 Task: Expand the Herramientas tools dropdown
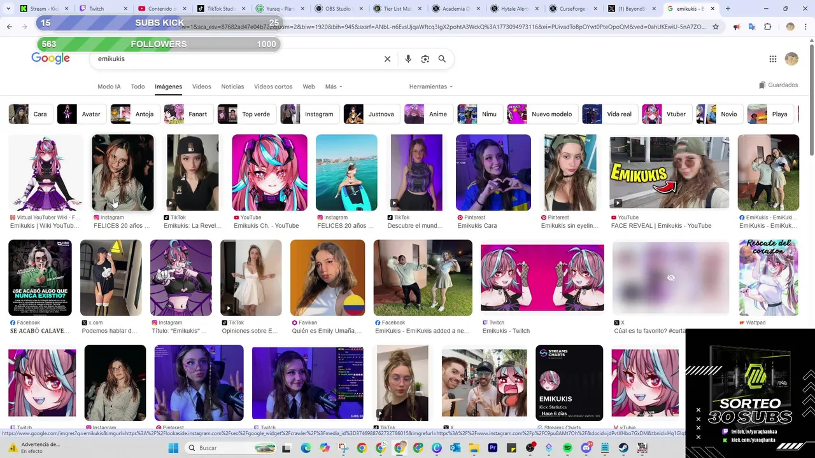[x=431, y=87]
